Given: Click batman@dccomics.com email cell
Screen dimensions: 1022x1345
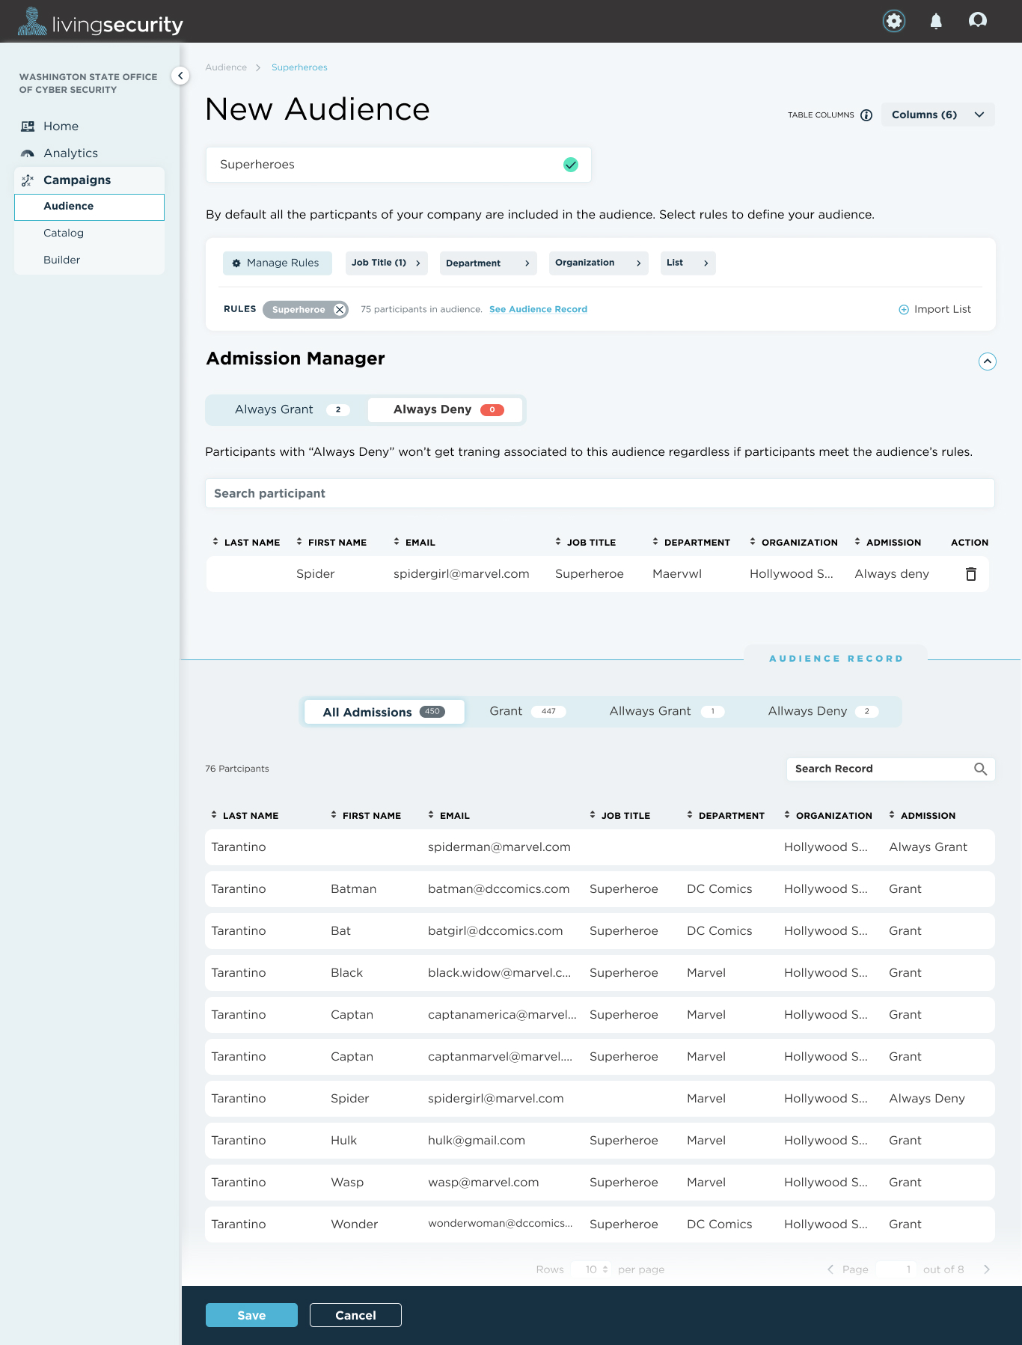Looking at the screenshot, I should pyautogui.click(x=498, y=889).
